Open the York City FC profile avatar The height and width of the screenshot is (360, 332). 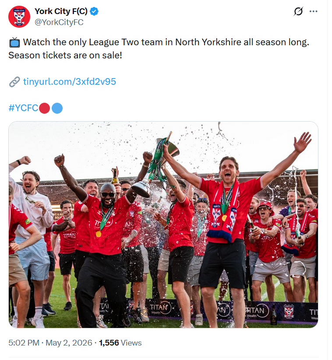(19, 17)
